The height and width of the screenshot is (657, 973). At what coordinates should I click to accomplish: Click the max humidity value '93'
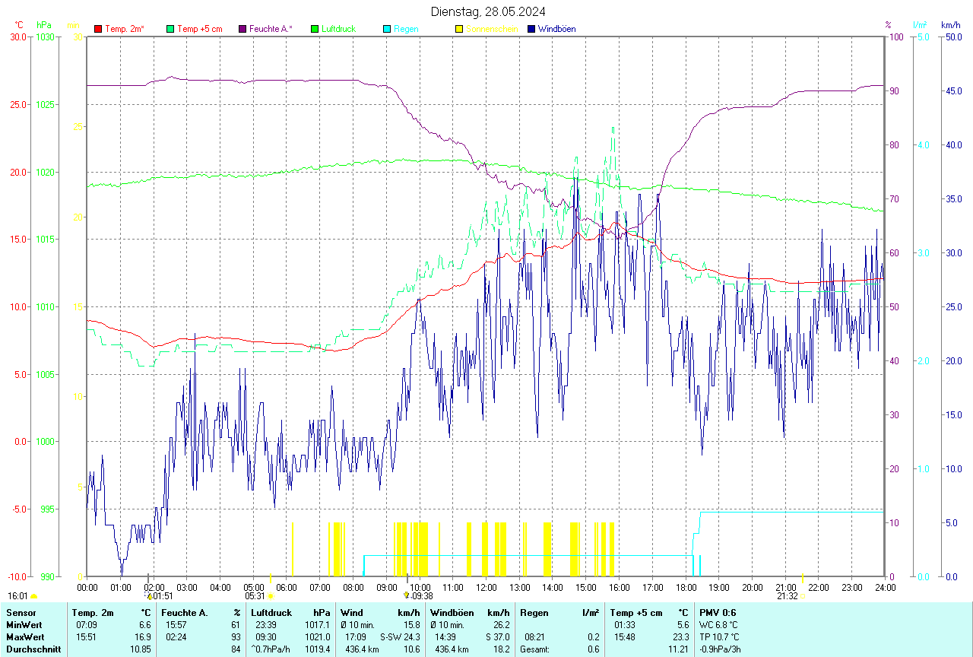[236, 637]
